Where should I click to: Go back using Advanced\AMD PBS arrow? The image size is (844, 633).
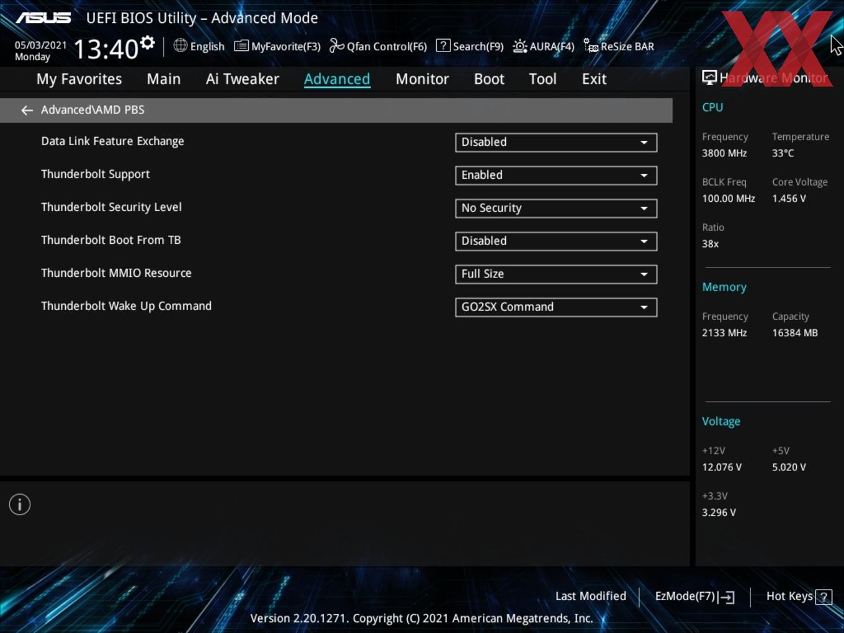[x=27, y=110]
